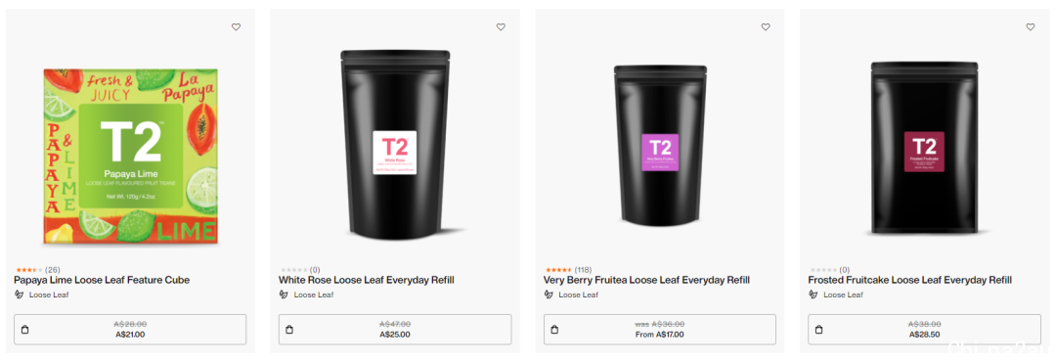Viewport: 1056px width, 362px height.
Task: Click shopping bag icon for Frosted Fruitcake
Action: [x=819, y=330]
